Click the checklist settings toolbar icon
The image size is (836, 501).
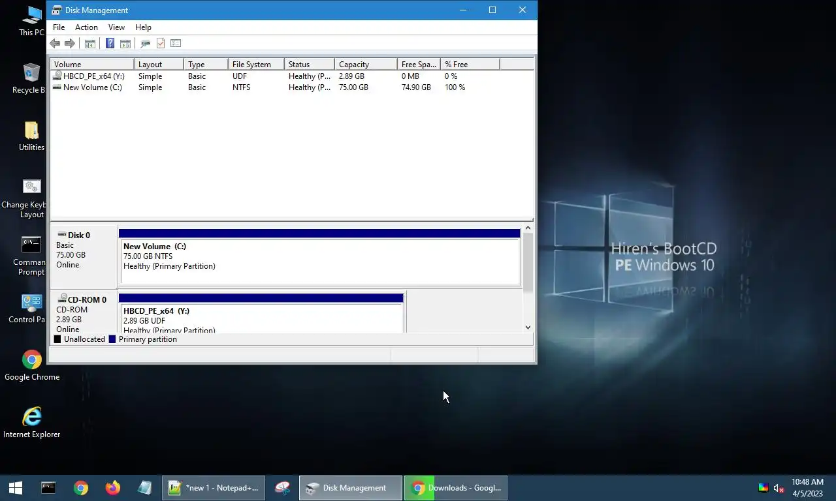(176, 43)
